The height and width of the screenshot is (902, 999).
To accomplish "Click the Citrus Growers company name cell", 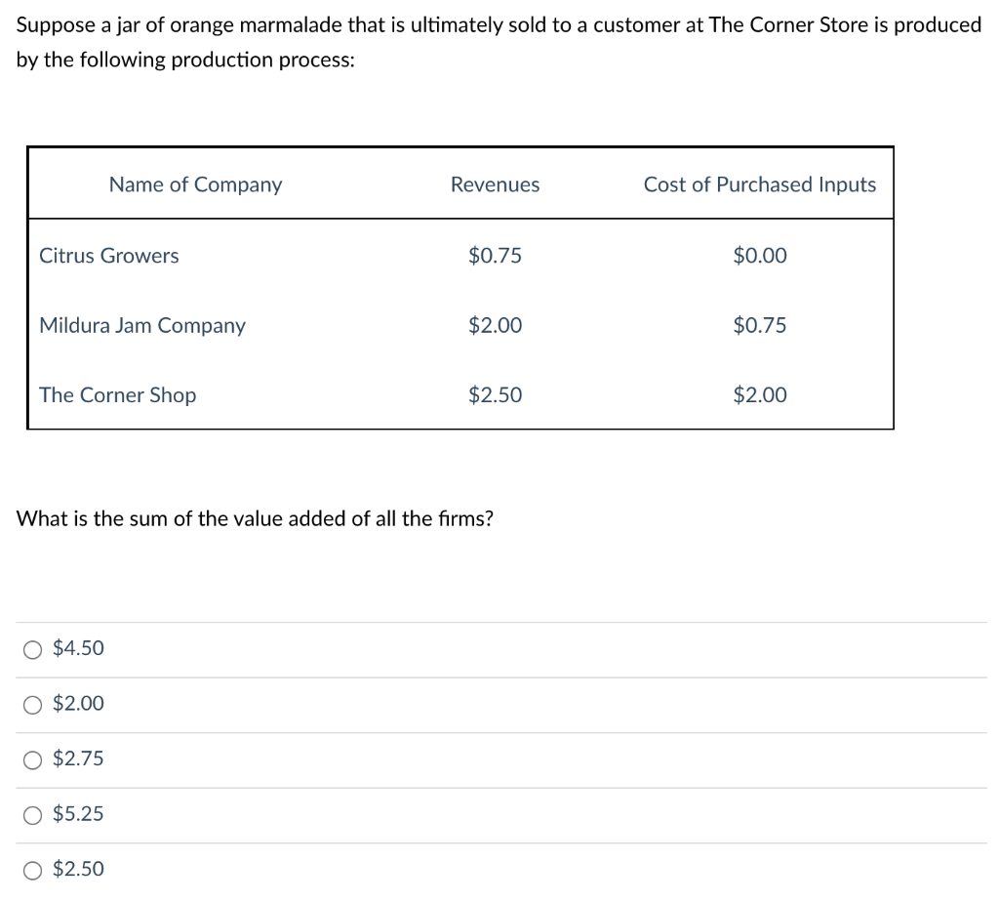I will 109,256.
